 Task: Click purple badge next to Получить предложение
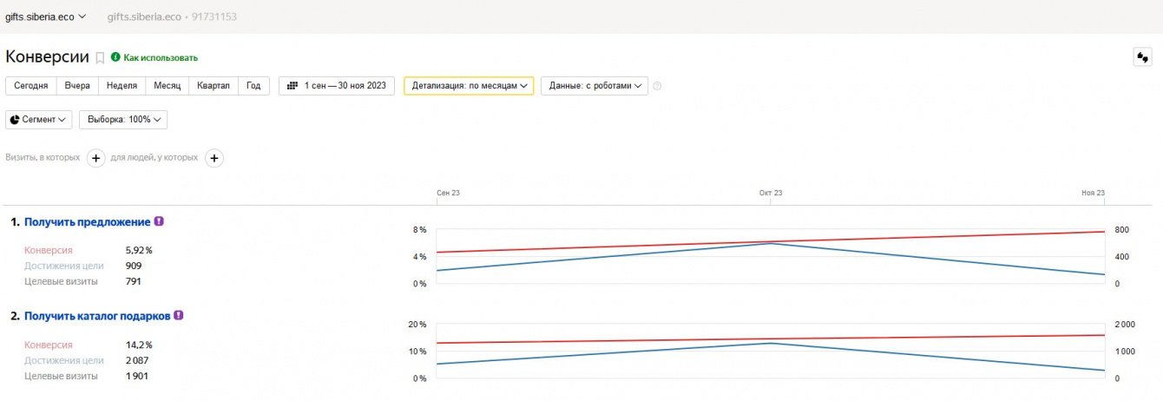click(159, 221)
